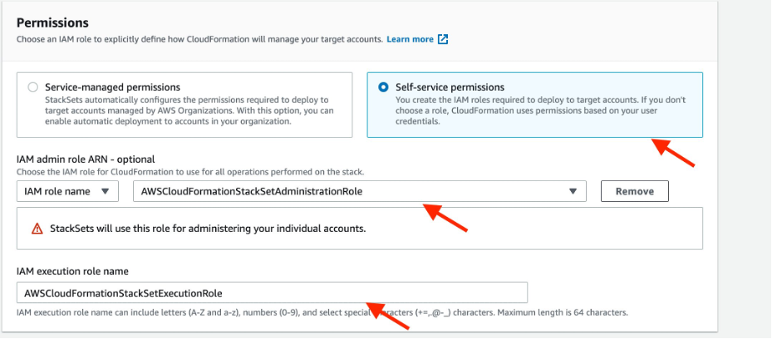
Task: Click the execution role name character rules hint
Action: (x=322, y=312)
